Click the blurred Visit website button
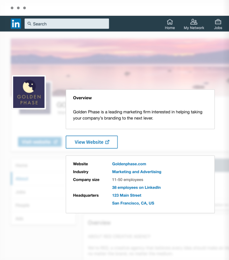 pos(40,142)
